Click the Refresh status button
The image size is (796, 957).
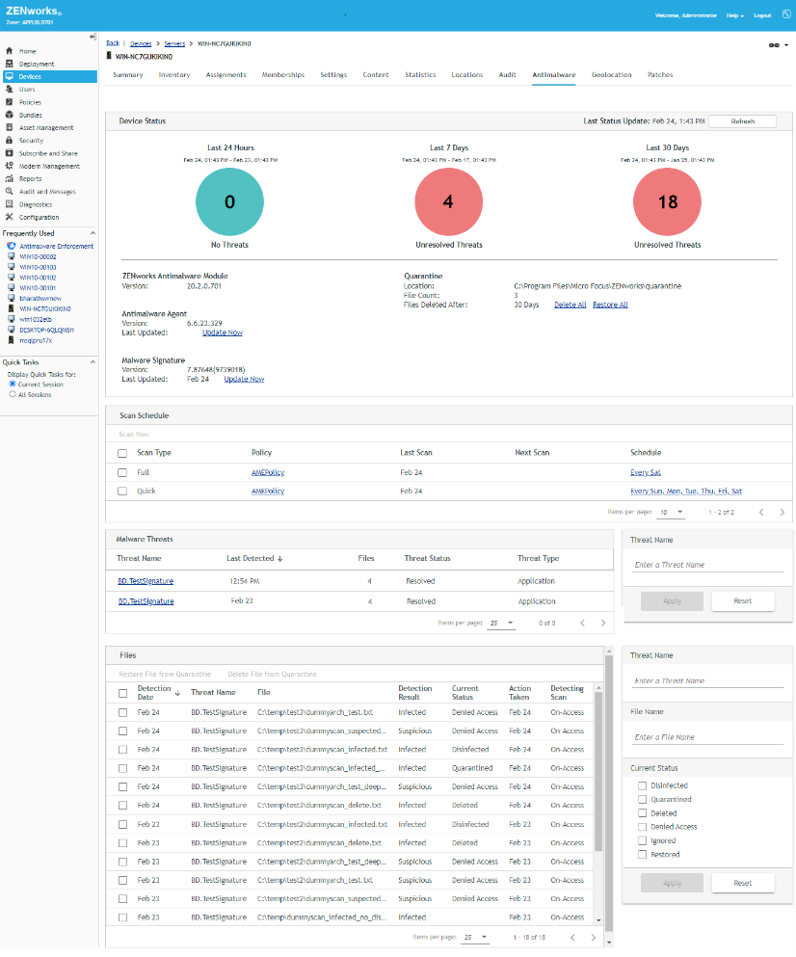click(x=742, y=121)
